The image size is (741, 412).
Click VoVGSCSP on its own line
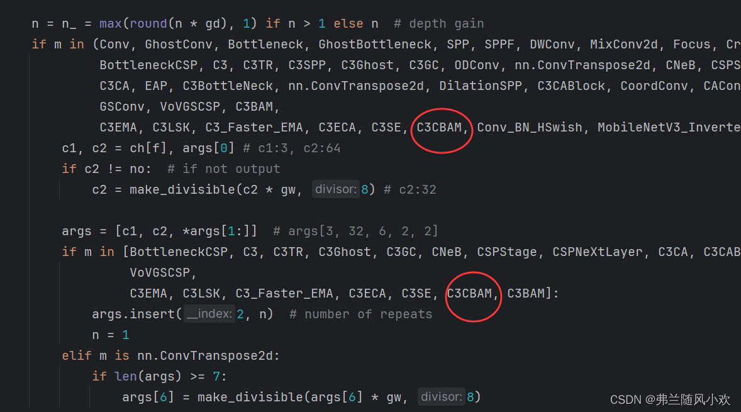click(160, 272)
